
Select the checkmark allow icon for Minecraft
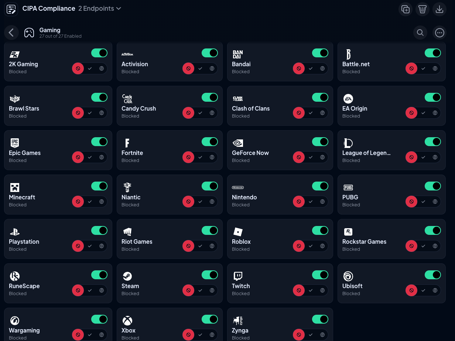[90, 202]
